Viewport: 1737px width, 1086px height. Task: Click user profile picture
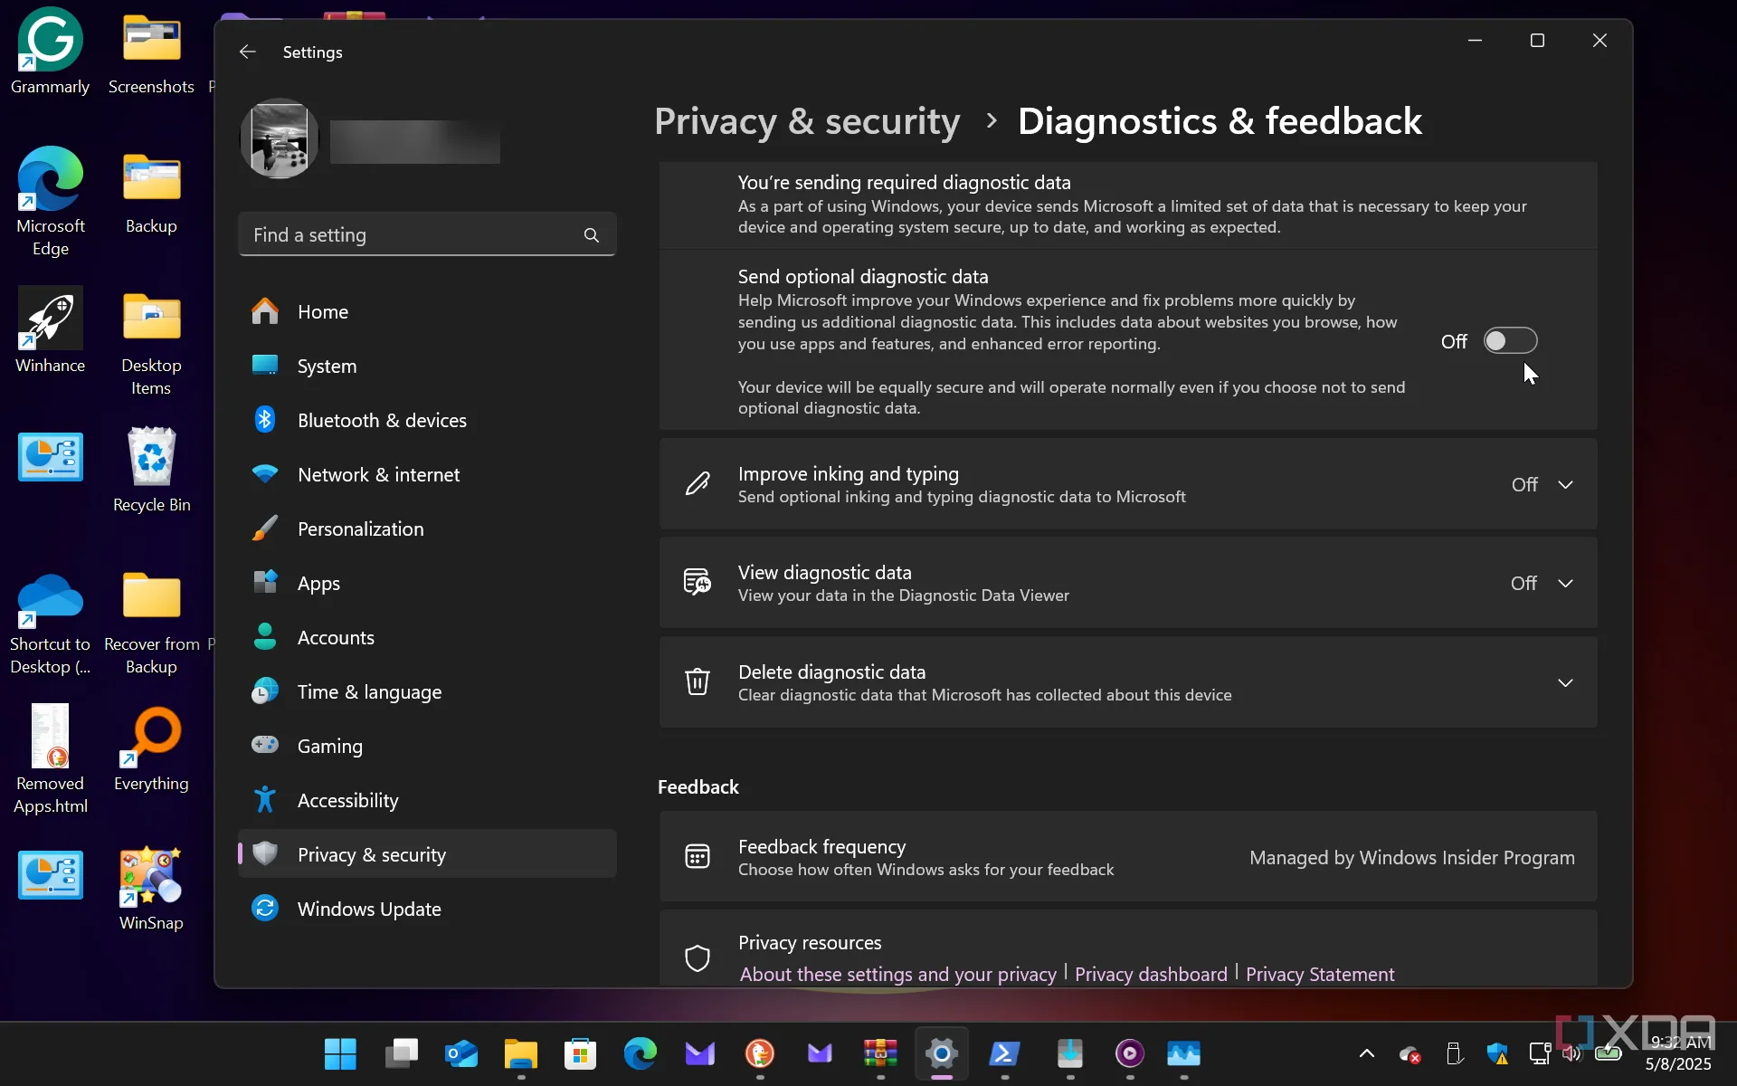click(x=280, y=138)
